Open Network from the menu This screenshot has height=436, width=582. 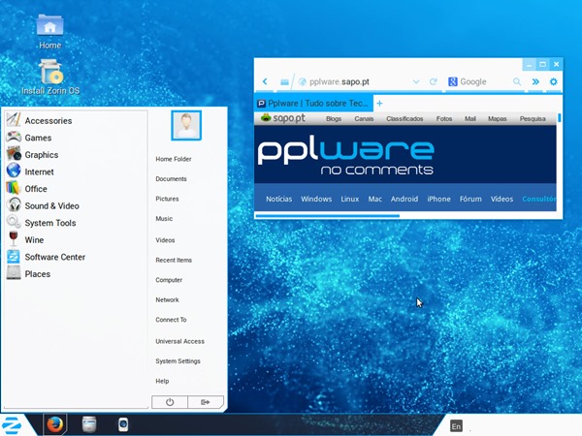[167, 300]
